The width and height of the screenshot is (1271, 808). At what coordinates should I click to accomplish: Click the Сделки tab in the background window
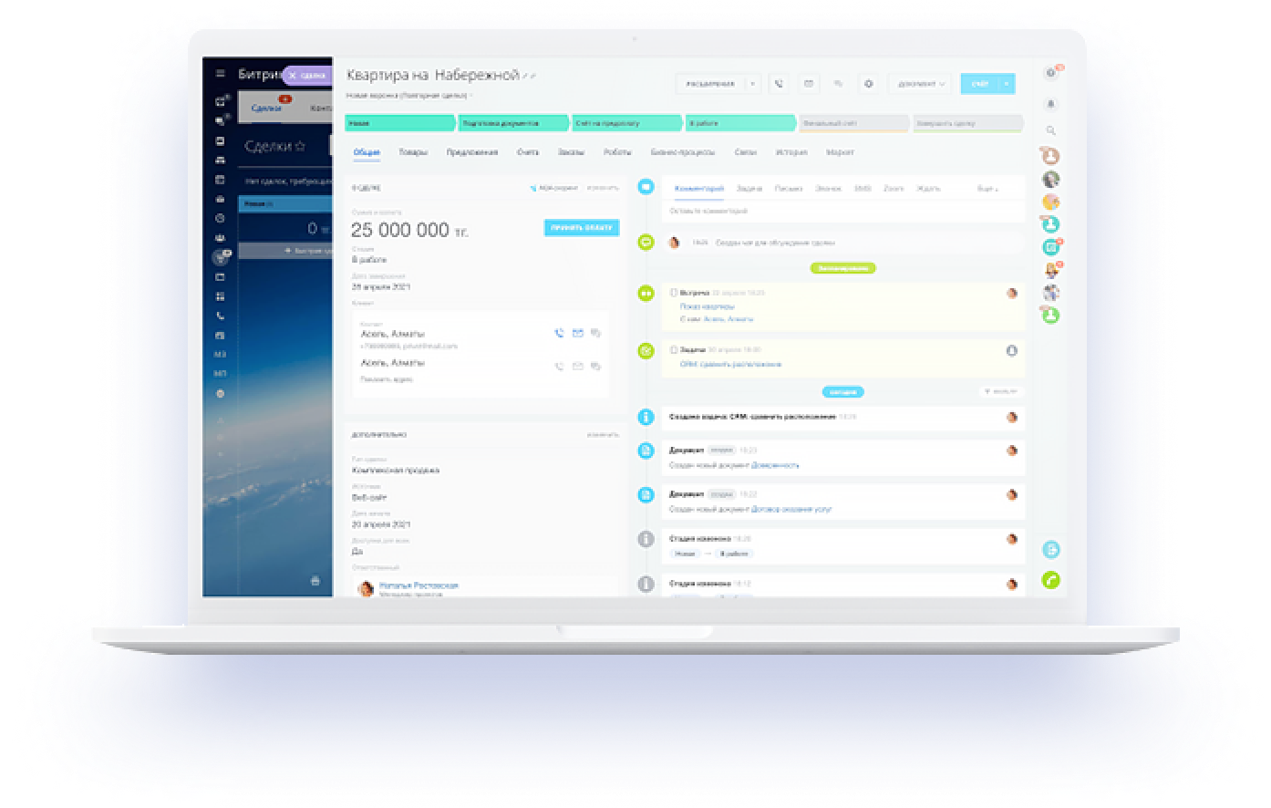click(x=266, y=109)
